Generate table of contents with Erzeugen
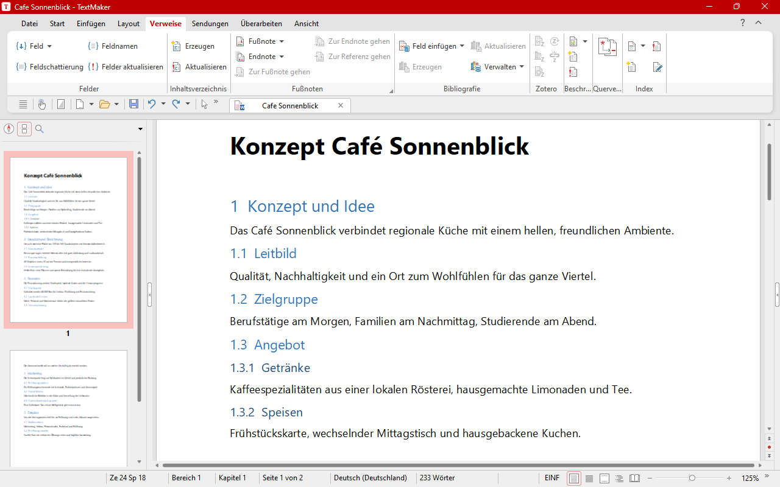This screenshot has width=780, height=487. (193, 46)
